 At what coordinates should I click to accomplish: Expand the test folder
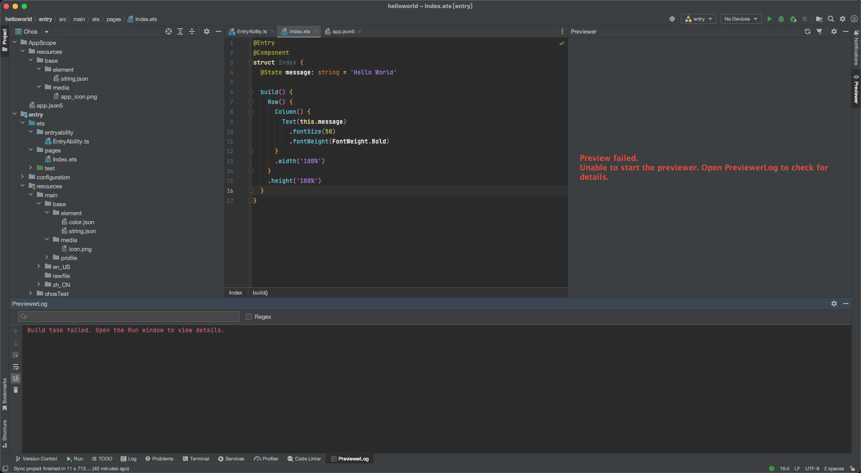(x=31, y=168)
